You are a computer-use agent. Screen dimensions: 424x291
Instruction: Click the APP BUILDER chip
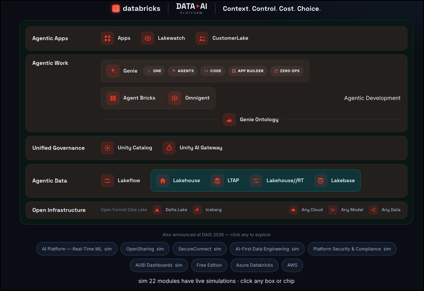pos(248,71)
